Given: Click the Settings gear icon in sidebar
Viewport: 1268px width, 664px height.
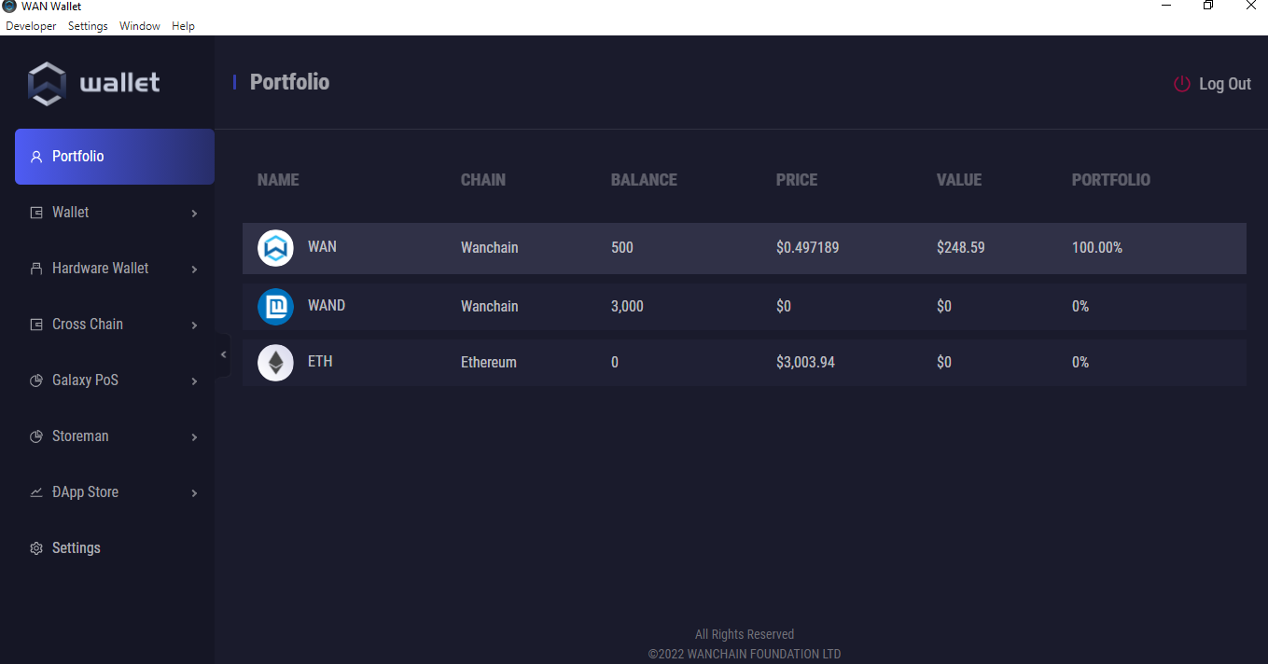Looking at the screenshot, I should pyautogui.click(x=36, y=548).
